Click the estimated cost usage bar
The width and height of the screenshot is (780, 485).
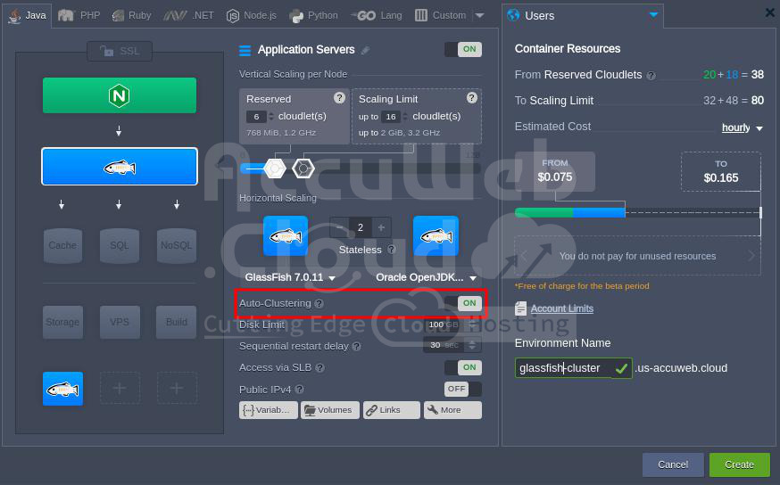[638, 213]
